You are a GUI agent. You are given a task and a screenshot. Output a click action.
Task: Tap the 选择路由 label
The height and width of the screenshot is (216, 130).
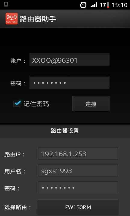[x=18, y=207]
